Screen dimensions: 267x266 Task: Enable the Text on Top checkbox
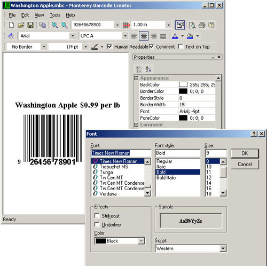(180, 46)
